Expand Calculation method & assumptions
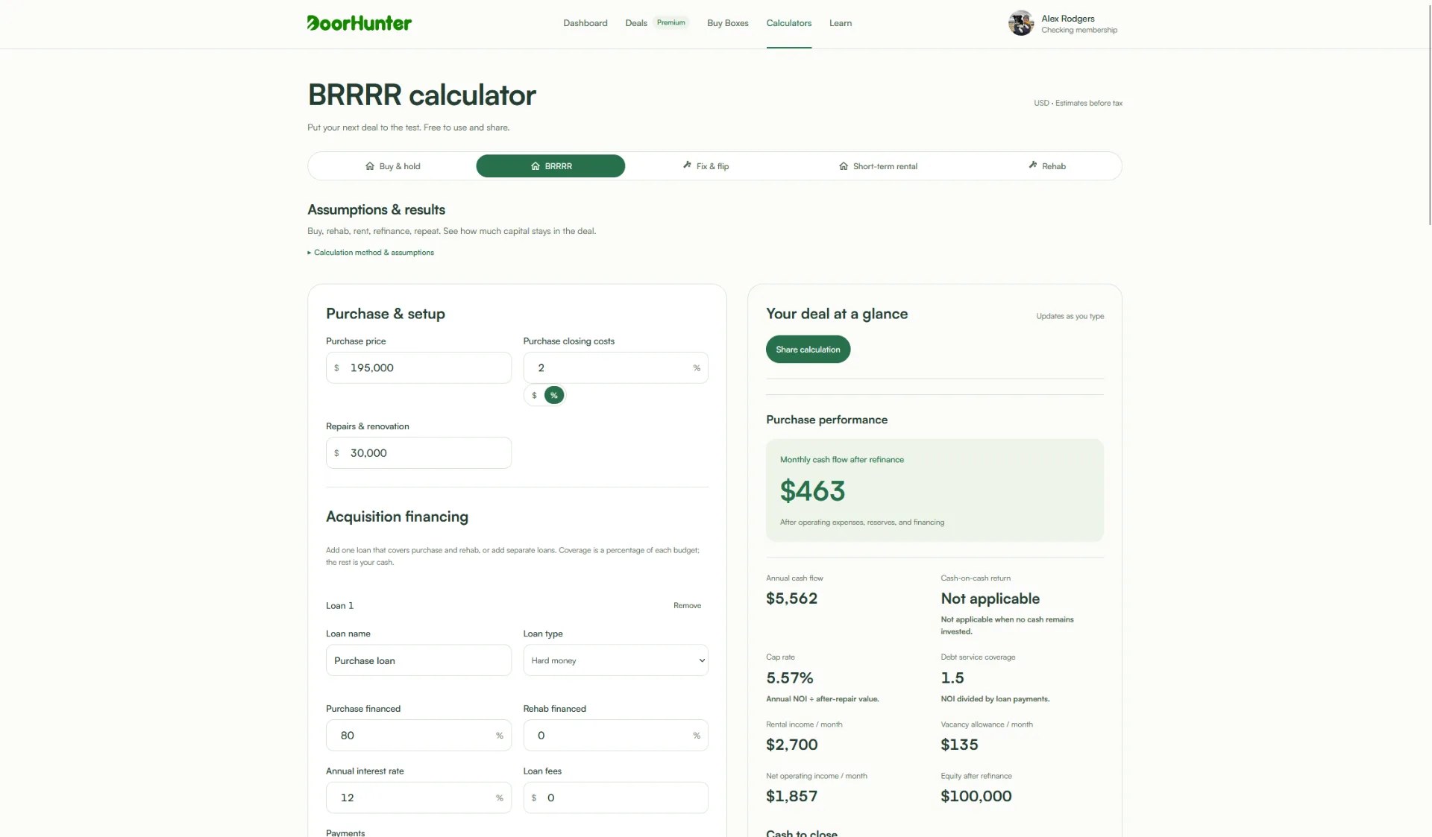The image size is (1432, 837). [x=371, y=253]
